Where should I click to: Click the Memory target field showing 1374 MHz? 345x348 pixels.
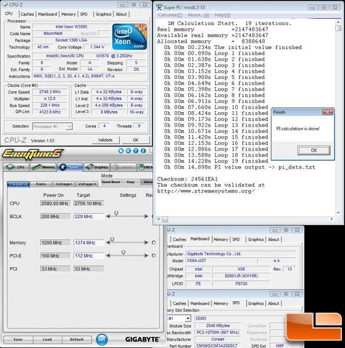coord(89,243)
